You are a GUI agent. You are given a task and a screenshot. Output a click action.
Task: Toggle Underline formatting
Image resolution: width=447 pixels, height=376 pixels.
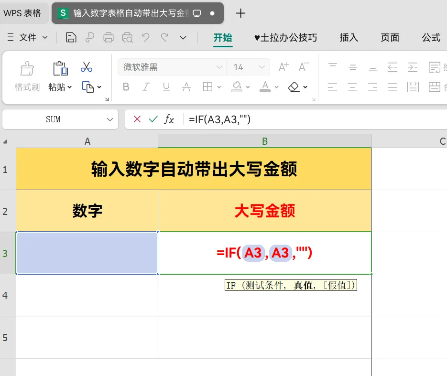pos(166,86)
